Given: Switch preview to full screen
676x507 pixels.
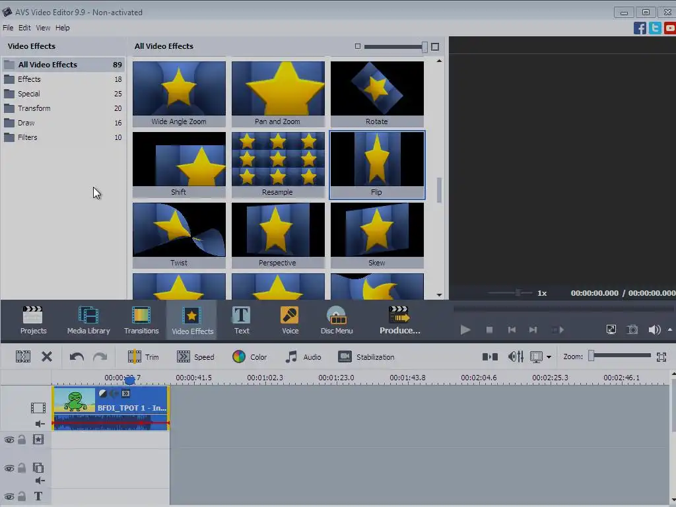Looking at the screenshot, I should point(611,329).
